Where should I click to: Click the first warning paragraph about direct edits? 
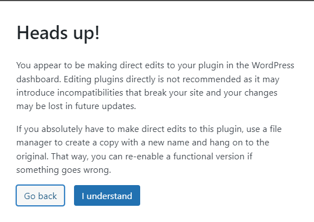click(x=155, y=86)
